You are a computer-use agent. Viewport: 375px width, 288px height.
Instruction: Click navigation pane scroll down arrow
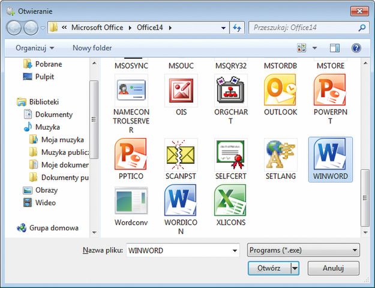[x=94, y=232]
